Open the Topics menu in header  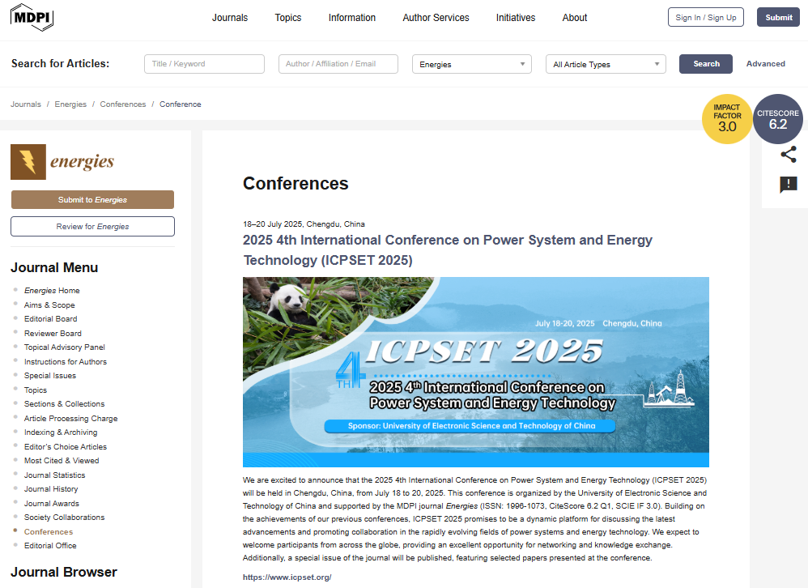(288, 18)
